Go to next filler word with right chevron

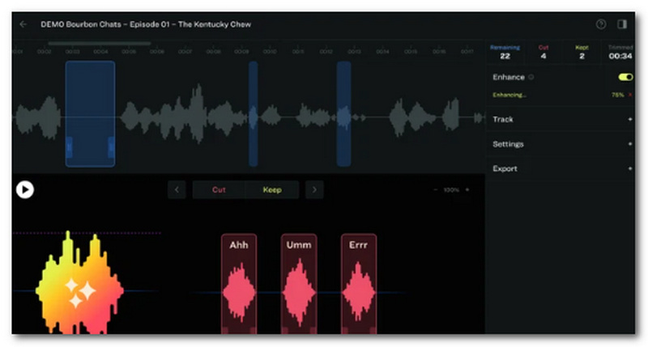tap(314, 190)
